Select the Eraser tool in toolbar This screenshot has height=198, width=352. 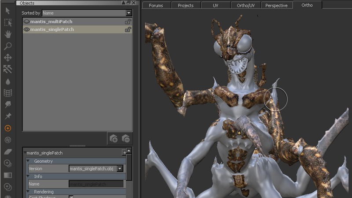point(7,152)
